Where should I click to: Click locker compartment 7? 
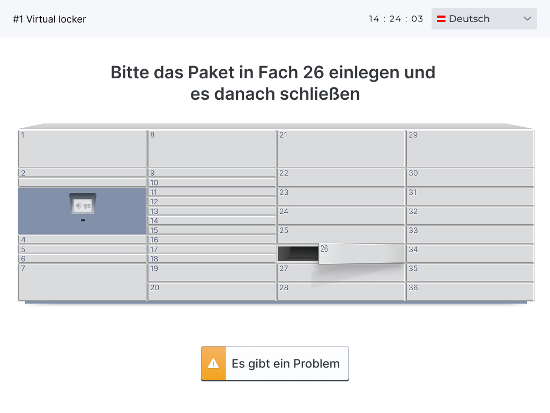point(83,282)
